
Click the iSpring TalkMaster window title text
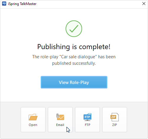pos(22,4)
